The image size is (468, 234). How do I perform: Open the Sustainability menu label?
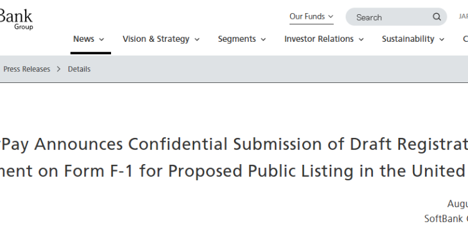click(x=408, y=39)
